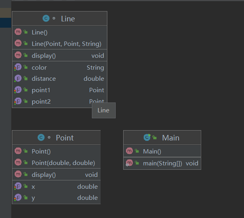The width and height of the screenshot is (244, 218).
Task: Click the property icon next to color
Action: pos(18,67)
